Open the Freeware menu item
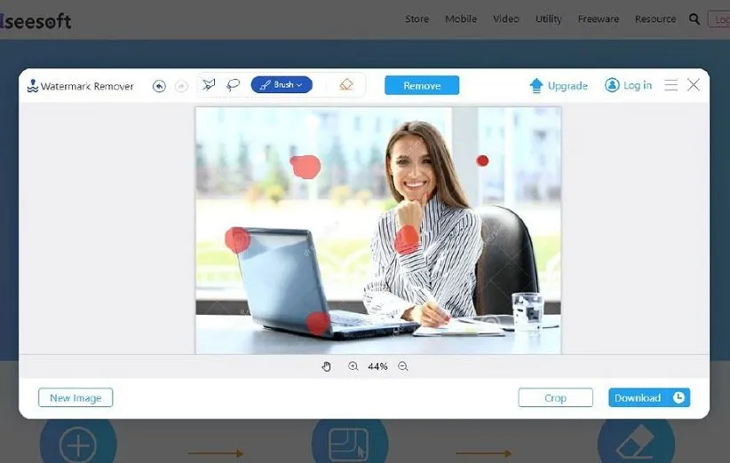Screen dimensions: 730x463 pos(598,19)
